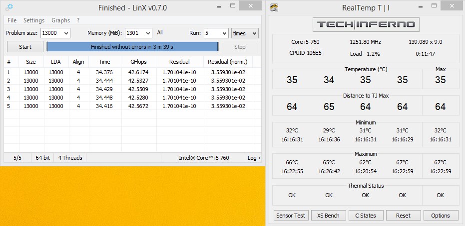Click the CPUID 106E5 text
The image size is (465, 226).
pyautogui.click(x=305, y=53)
